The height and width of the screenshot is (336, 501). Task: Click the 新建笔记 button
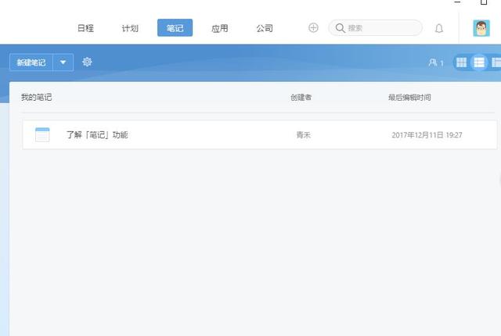pyautogui.click(x=31, y=63)
